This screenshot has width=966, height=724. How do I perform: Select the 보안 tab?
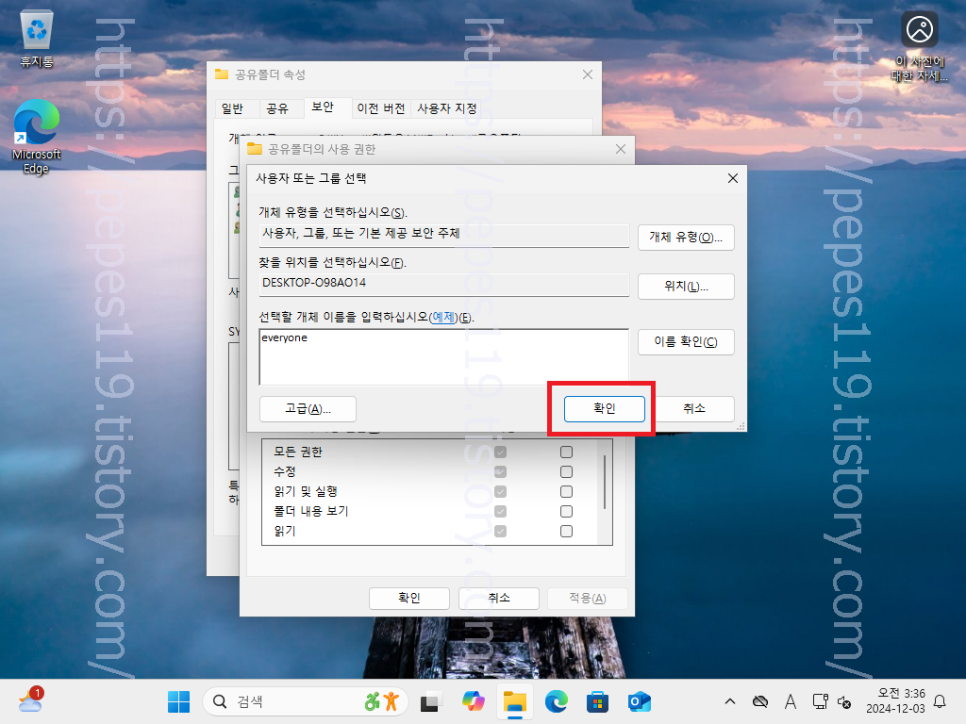(323, 107)
